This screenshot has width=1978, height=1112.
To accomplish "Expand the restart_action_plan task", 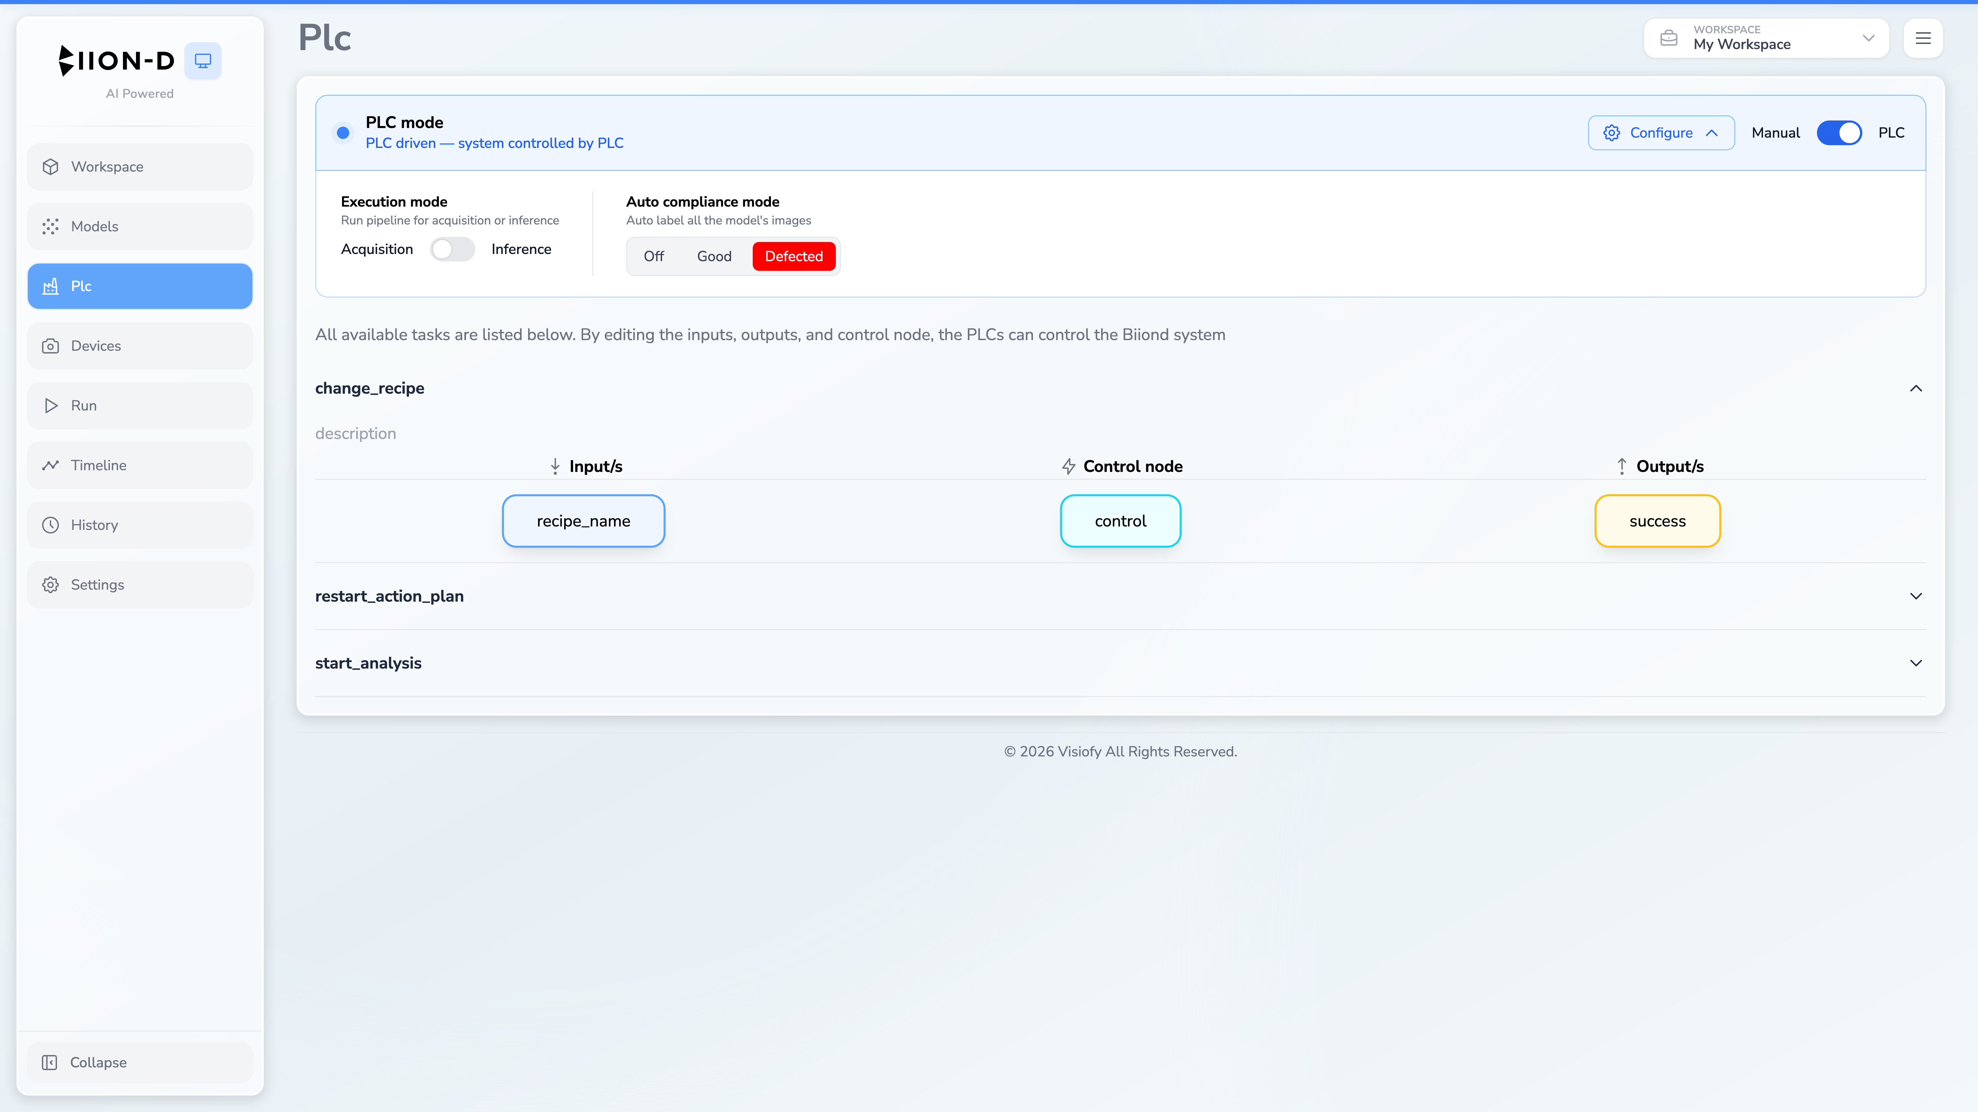I will pos(1916,596).
